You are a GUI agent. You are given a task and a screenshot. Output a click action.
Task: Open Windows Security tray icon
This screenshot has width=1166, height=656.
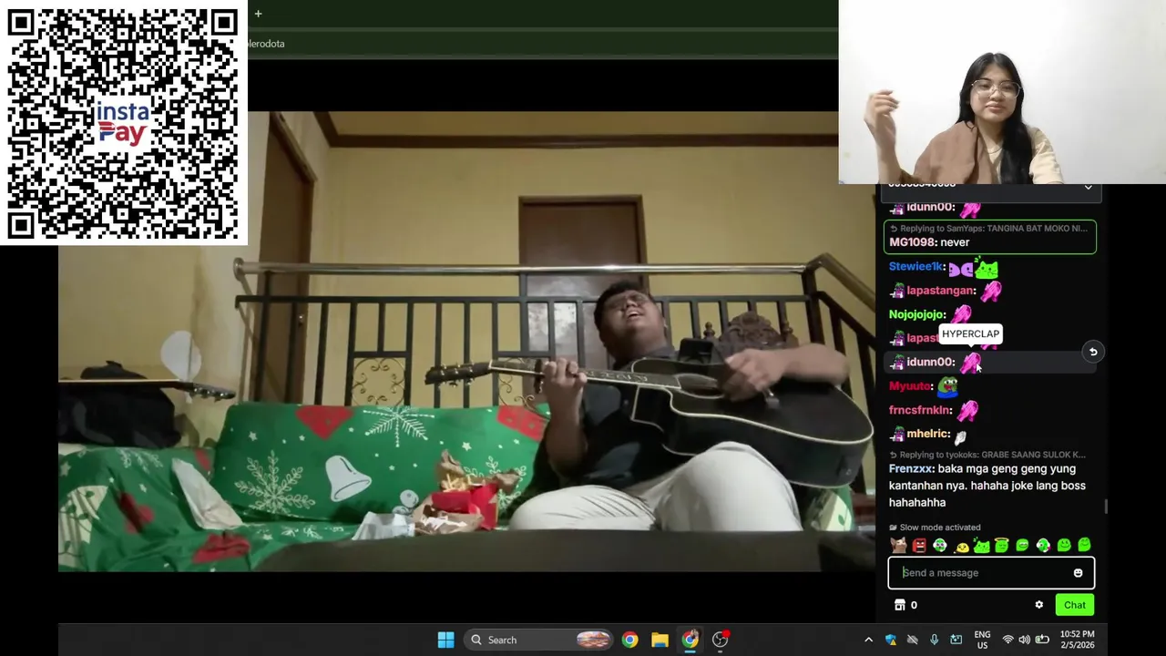890,640
